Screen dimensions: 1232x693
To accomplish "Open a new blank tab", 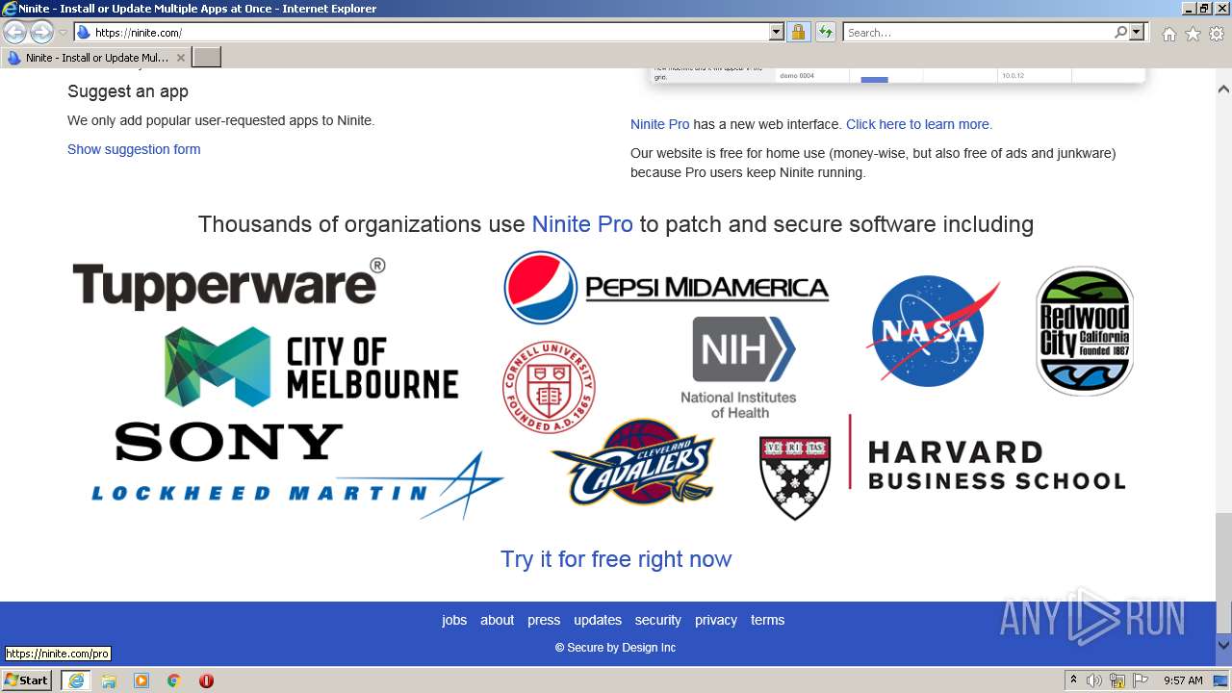I will click(207, 58).
